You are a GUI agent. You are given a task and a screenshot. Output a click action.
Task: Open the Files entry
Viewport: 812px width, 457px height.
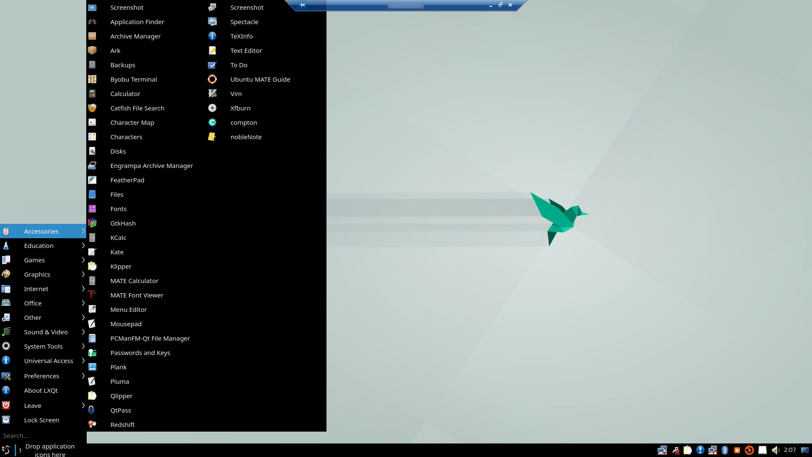point(146,195)
